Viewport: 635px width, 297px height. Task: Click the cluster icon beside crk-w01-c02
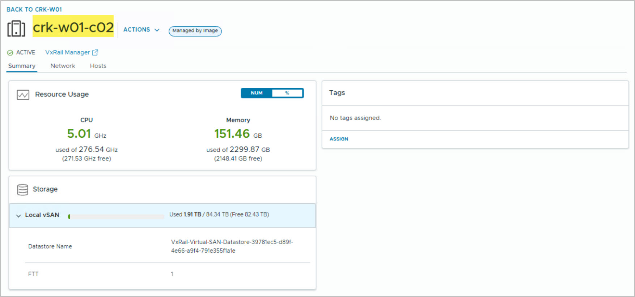(x=16, y=29)
